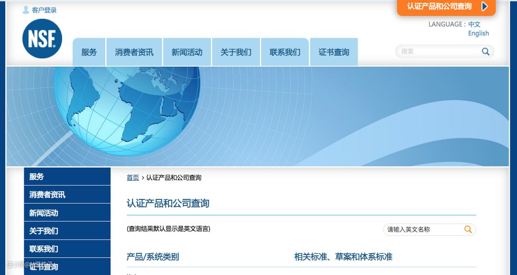Click the top search magnifier icon
Image resolution: width=517 pixels, height=275 pixels.
click(x=485, y=52)
